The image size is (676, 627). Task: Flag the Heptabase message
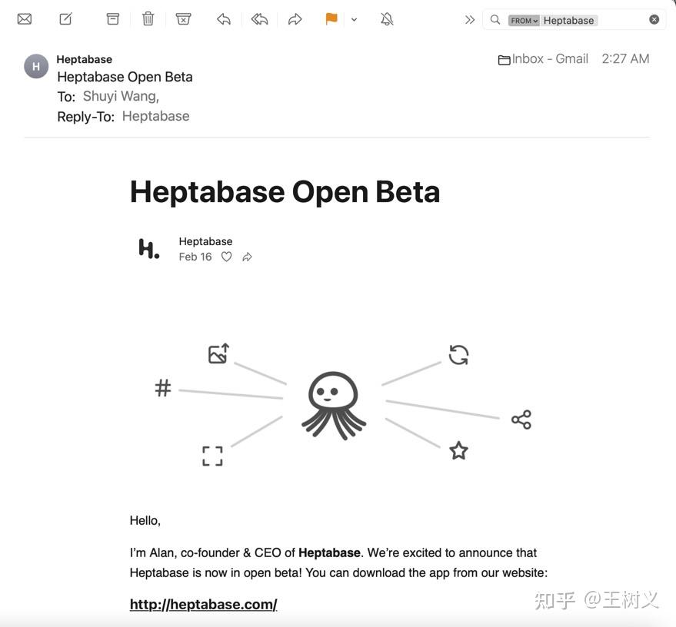click(x=330, y=18)
